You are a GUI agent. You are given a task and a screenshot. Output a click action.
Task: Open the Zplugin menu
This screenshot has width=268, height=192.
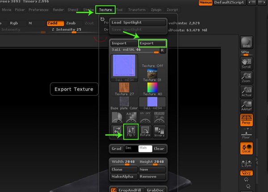pos(156,10)
